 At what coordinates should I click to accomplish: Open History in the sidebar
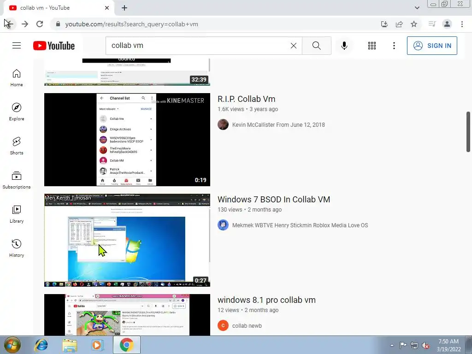(17, 248)
